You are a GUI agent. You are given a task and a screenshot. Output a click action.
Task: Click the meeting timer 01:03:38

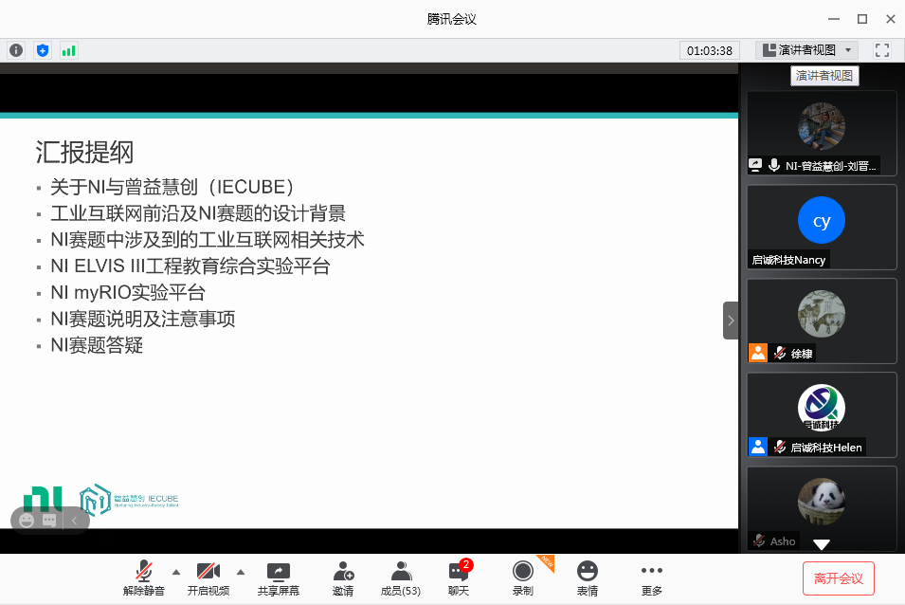[710, 51]
